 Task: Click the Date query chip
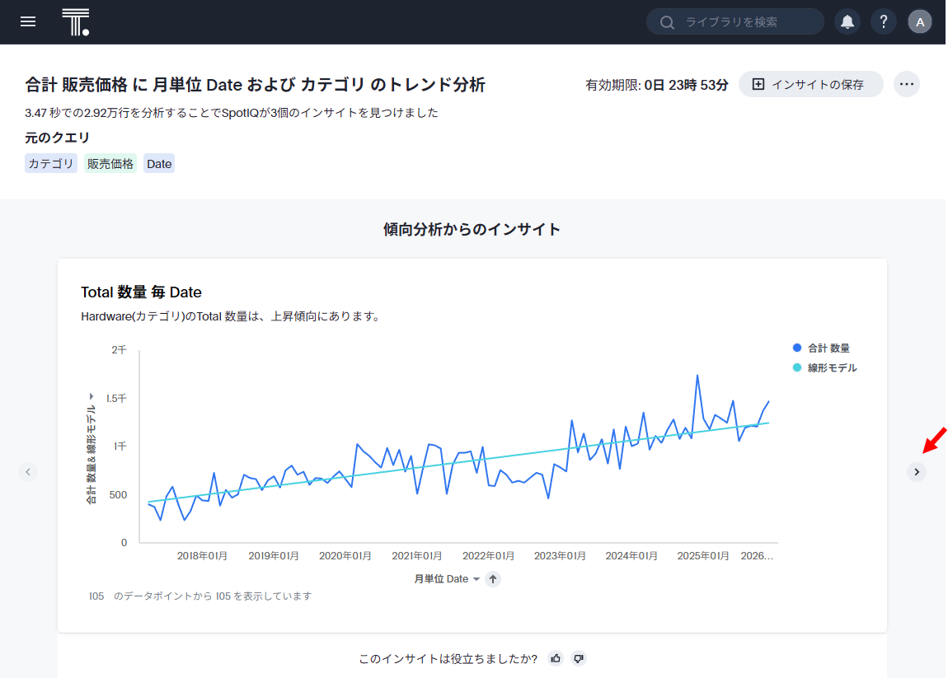(x=159, y=164)
